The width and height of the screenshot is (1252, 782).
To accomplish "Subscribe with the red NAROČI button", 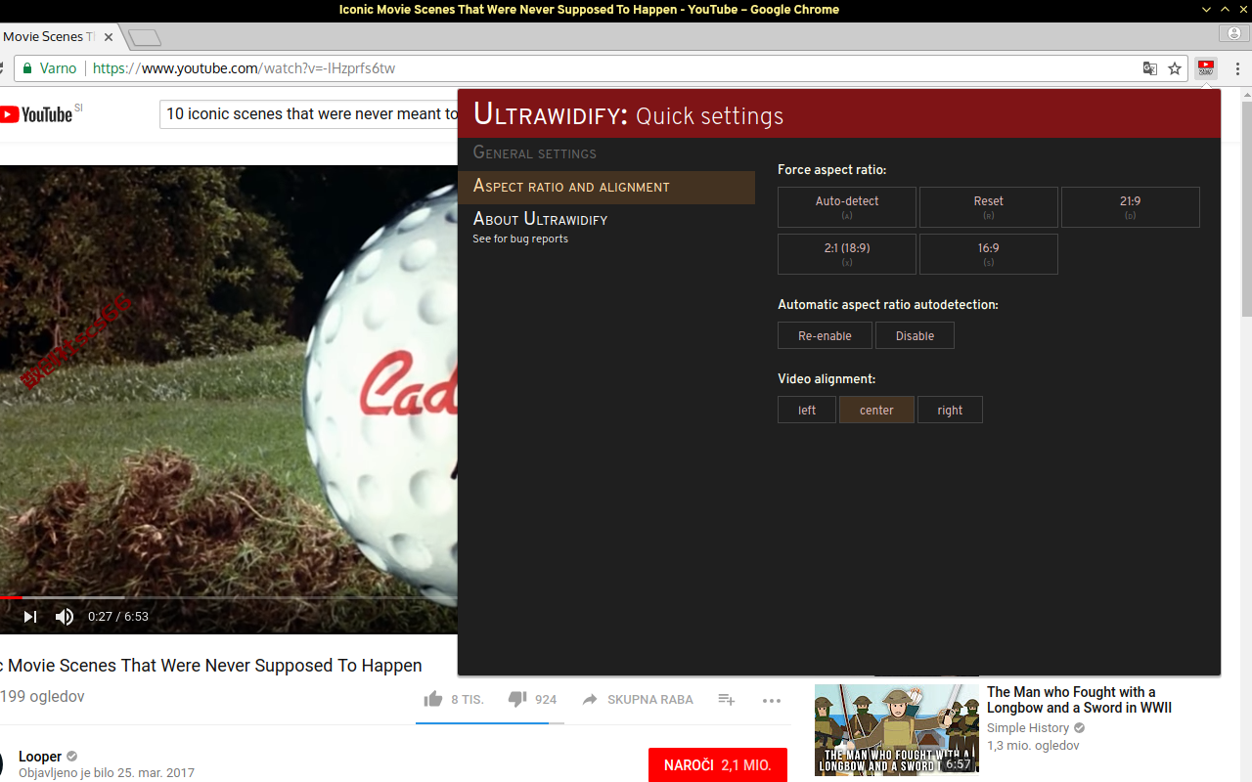I will pyautogui.click(x=718, y=765).
